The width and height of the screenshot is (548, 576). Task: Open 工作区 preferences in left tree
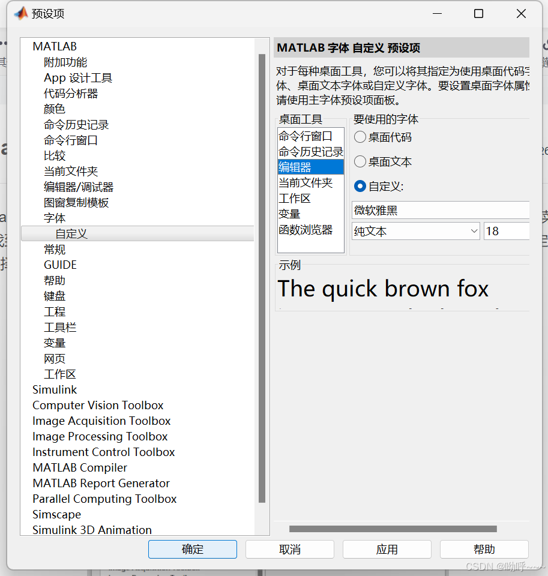(x=60, y=374)
